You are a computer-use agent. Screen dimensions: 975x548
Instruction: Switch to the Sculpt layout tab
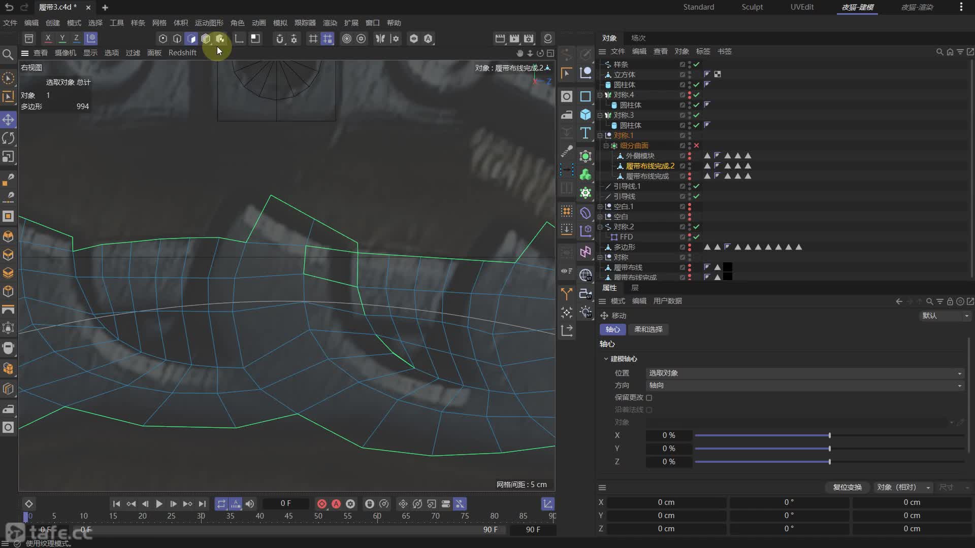752,7
